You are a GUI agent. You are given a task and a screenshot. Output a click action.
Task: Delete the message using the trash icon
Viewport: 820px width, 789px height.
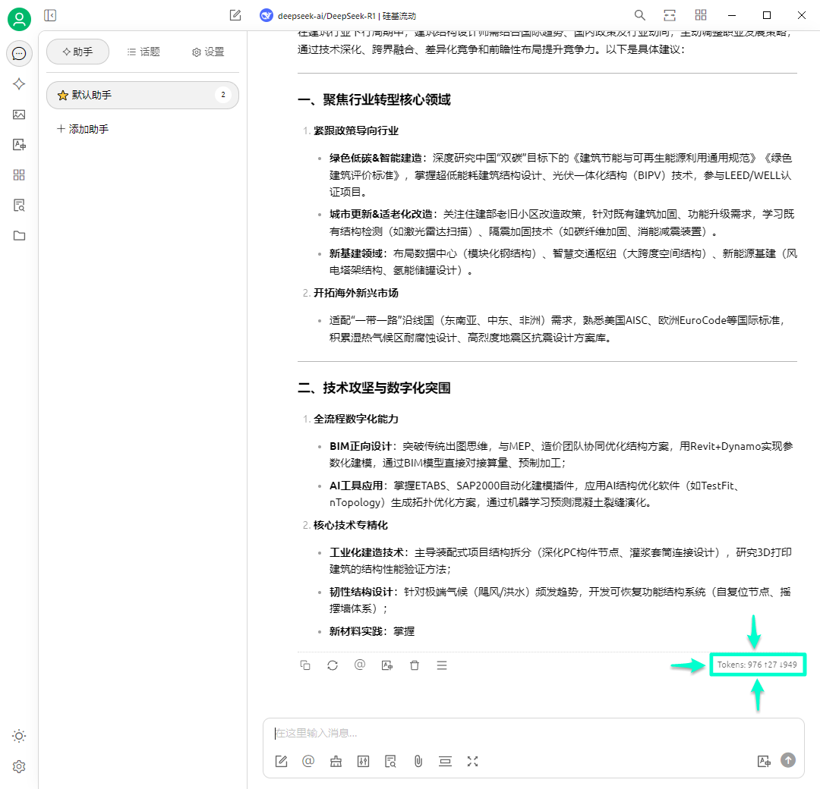click(415, 665)
